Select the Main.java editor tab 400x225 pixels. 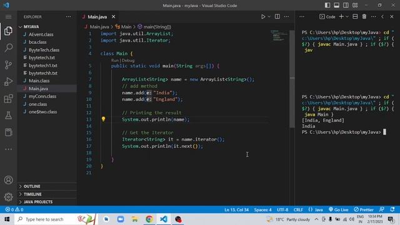[x=97, y=17]
